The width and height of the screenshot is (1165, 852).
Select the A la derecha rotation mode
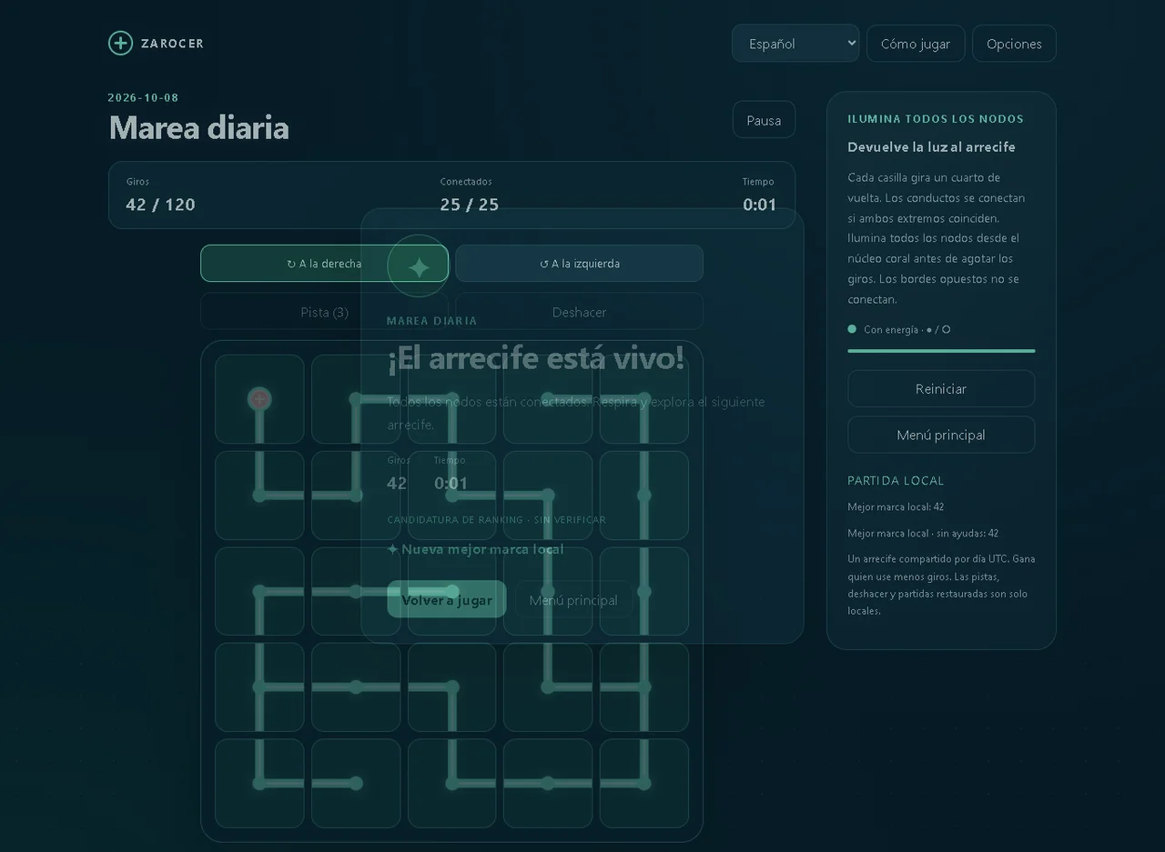pos(324,264)
